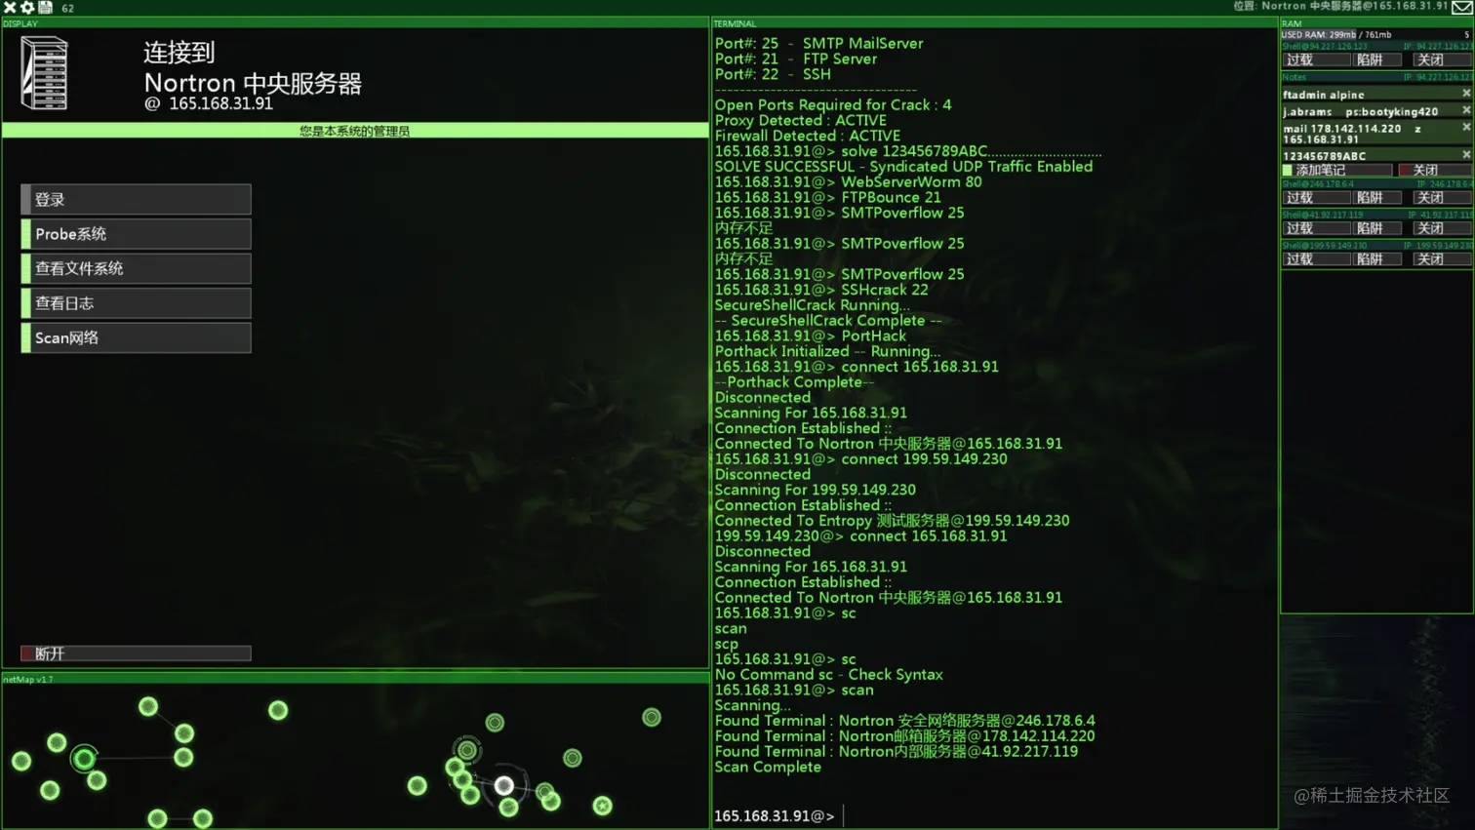
Task: Delete the 'mail 178.142.114.220' note
Action: coord(1466,127)
